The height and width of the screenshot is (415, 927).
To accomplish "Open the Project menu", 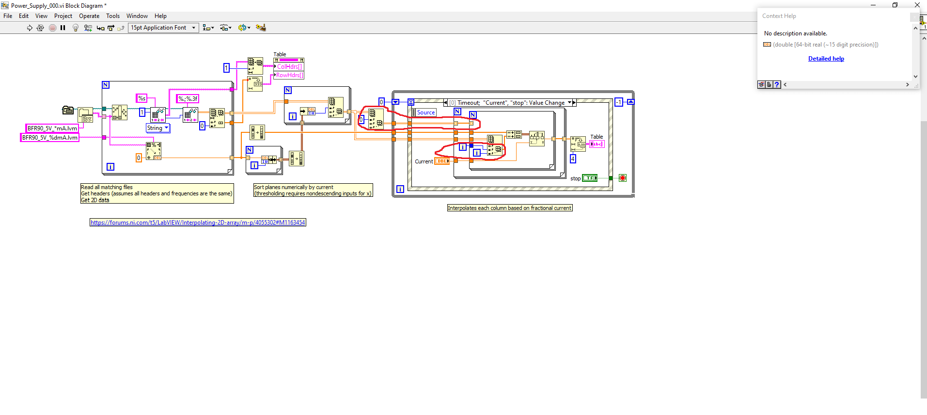I will pos(63,16).
